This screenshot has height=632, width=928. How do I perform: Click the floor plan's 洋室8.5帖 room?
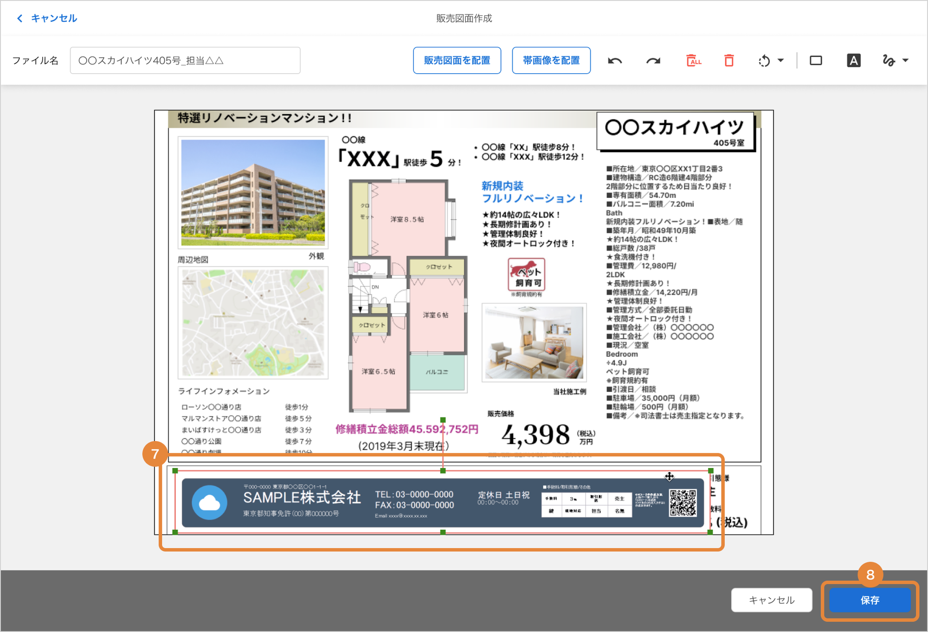(x=407, y=219)
